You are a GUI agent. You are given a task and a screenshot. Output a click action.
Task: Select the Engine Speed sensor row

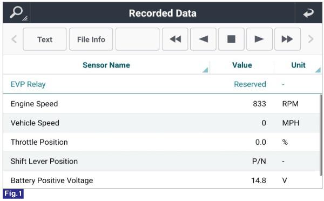161,104
